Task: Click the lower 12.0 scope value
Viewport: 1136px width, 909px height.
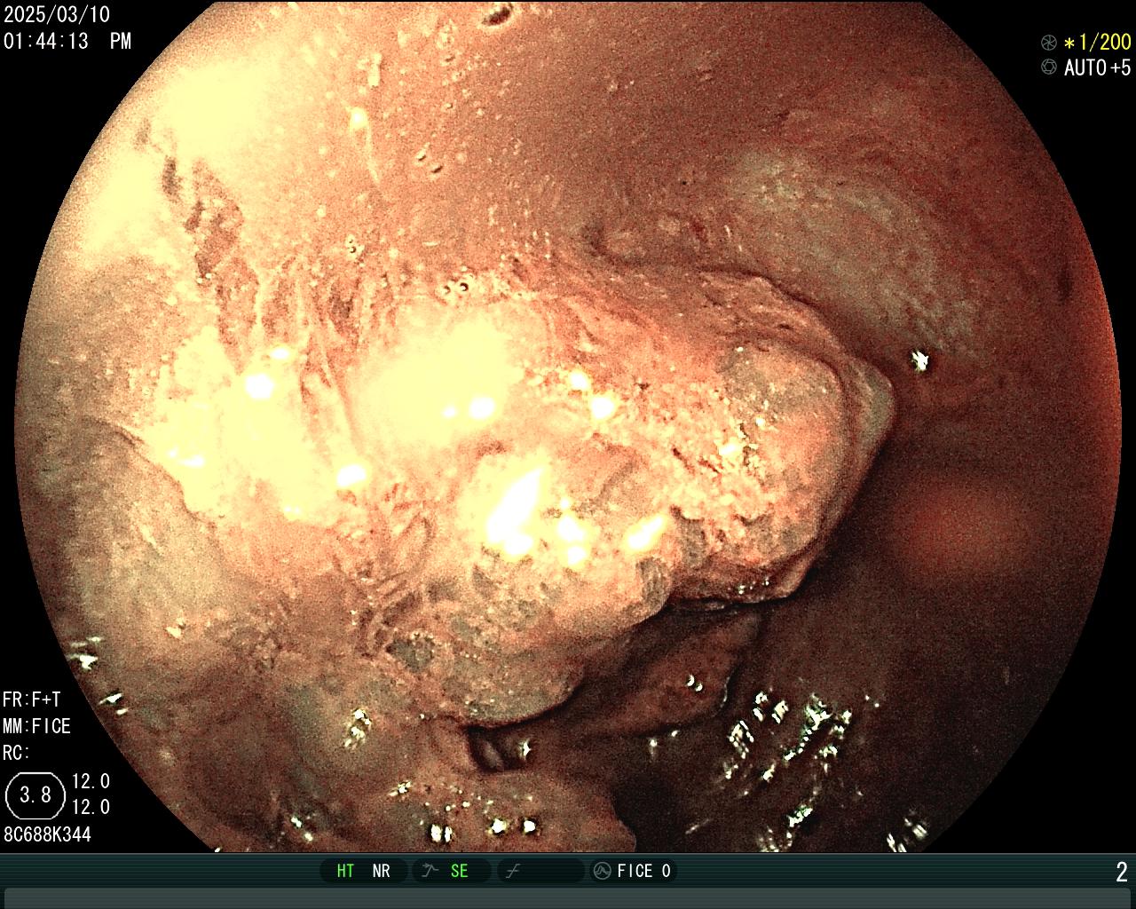Action: coord(91,807)
